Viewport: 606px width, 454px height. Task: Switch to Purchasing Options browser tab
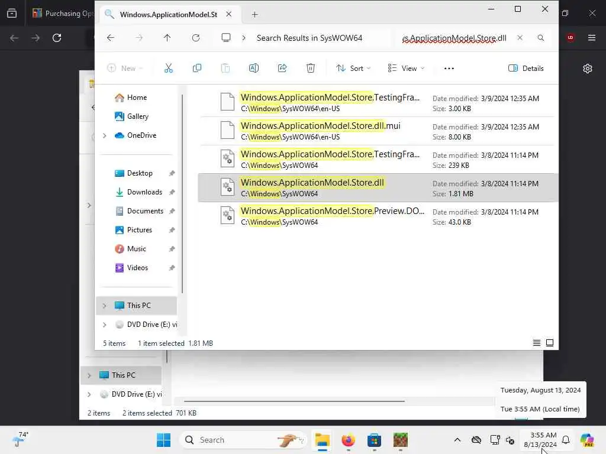click(x=61, y=14)
